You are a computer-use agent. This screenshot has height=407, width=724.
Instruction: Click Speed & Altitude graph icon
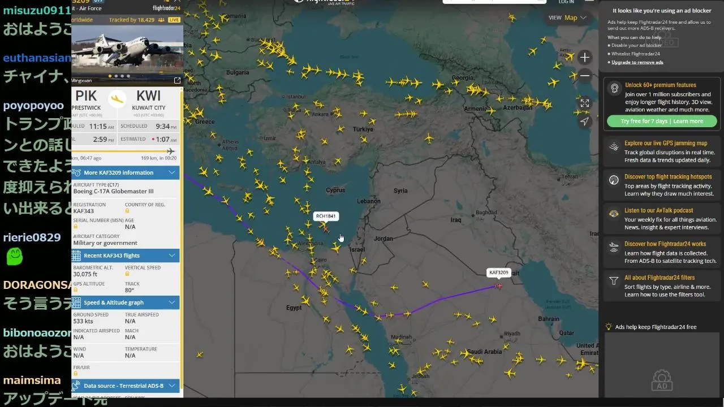click(x=76, y=302)
